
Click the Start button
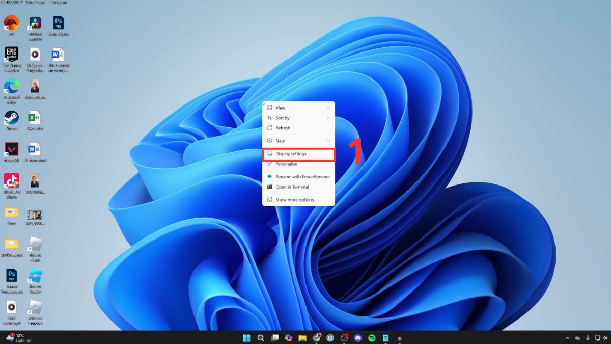pyautogui.click(x=246, y=337)
